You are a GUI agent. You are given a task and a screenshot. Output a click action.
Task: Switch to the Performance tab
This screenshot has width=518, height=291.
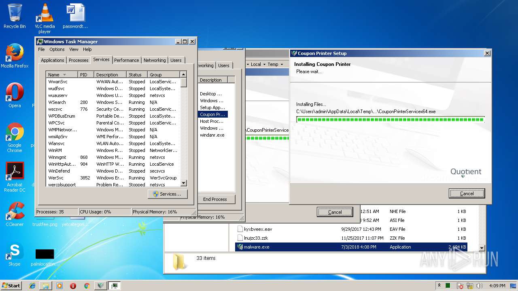126,60
